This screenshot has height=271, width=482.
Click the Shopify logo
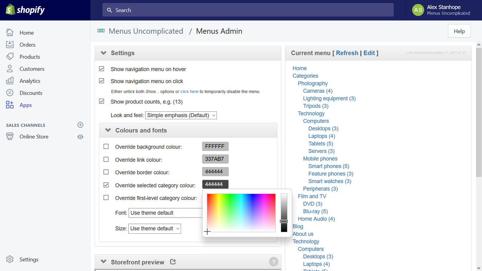pyautogui.click(x=25, y=10)
